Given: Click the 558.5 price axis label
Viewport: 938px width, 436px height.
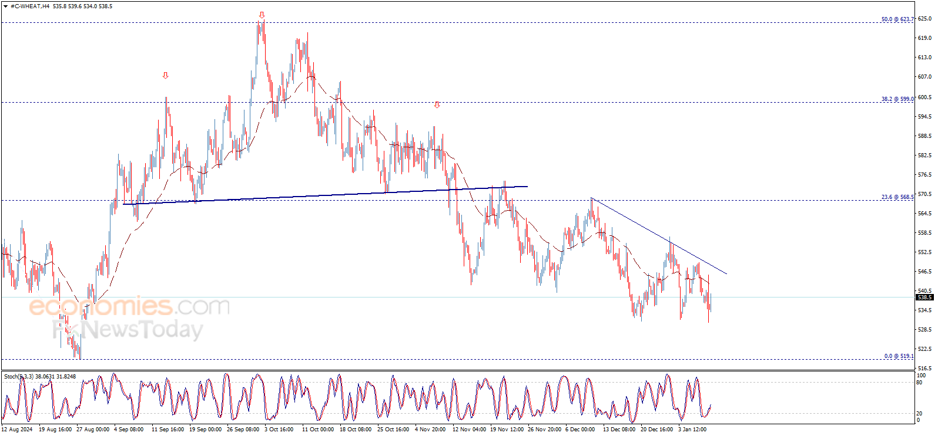Looking at the screenshot, I should click(x=924, y=233).
